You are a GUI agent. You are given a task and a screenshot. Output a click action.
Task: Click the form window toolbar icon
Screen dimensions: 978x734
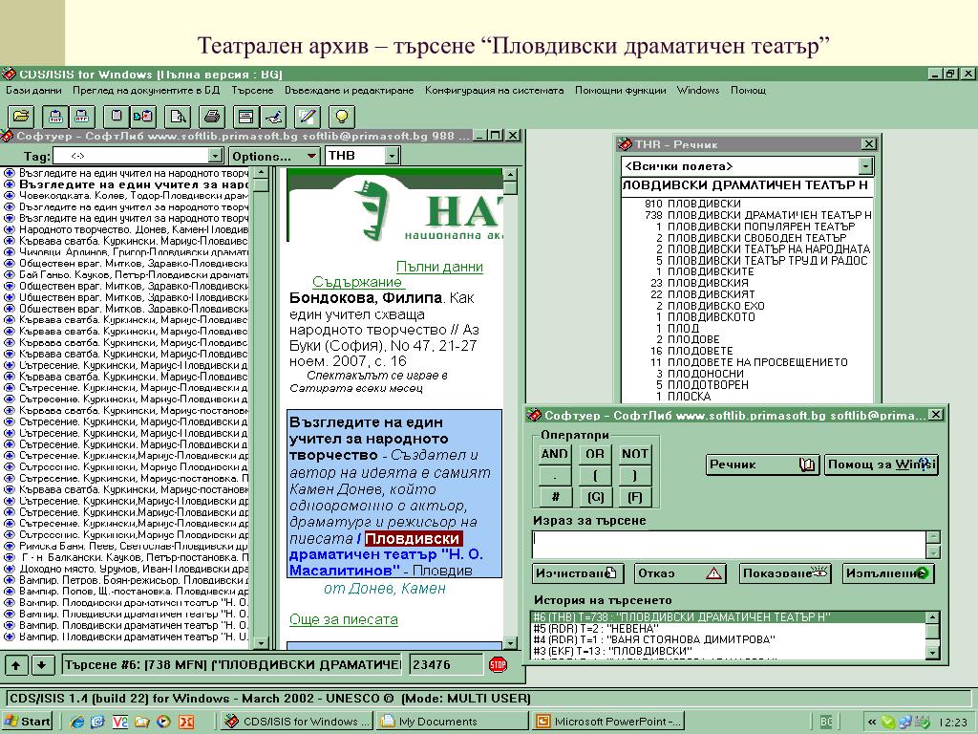[245, 116]
